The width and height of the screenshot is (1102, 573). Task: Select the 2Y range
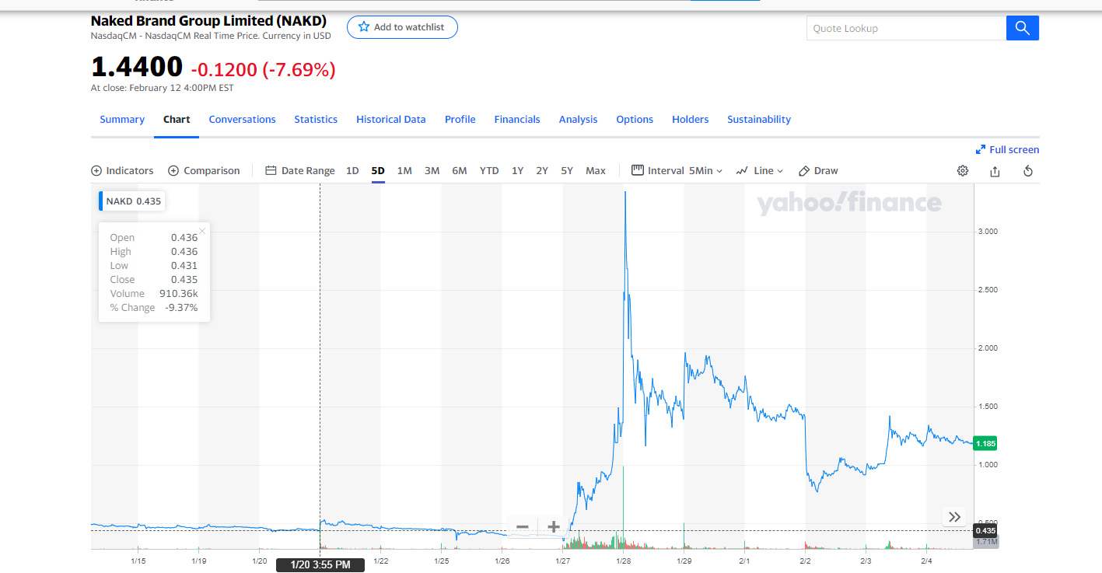pyautogui.click(x=542, y=171)
